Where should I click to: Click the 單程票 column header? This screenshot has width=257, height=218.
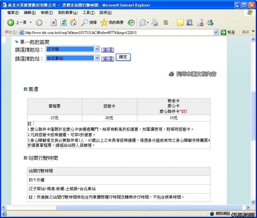pos(55,106)
